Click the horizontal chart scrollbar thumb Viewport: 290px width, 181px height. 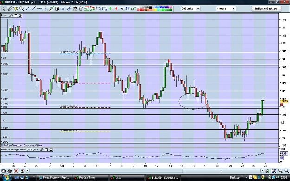click(221, 171)
